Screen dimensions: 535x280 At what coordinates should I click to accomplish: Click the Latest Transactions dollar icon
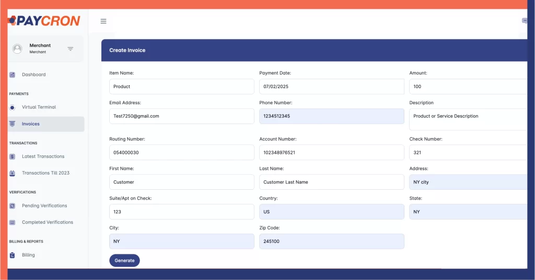coord(13,157)
